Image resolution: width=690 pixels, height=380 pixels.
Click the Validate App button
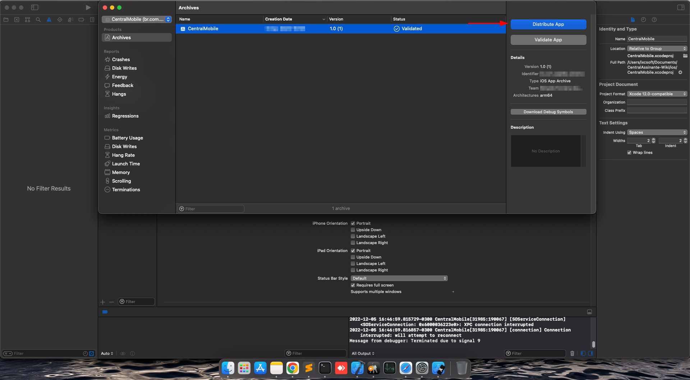tap(548, 40)
